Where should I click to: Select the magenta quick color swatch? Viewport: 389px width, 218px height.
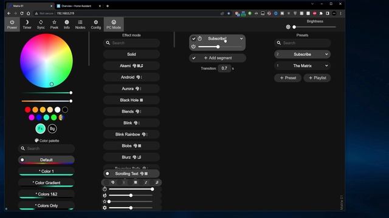(x=32, y=117)
